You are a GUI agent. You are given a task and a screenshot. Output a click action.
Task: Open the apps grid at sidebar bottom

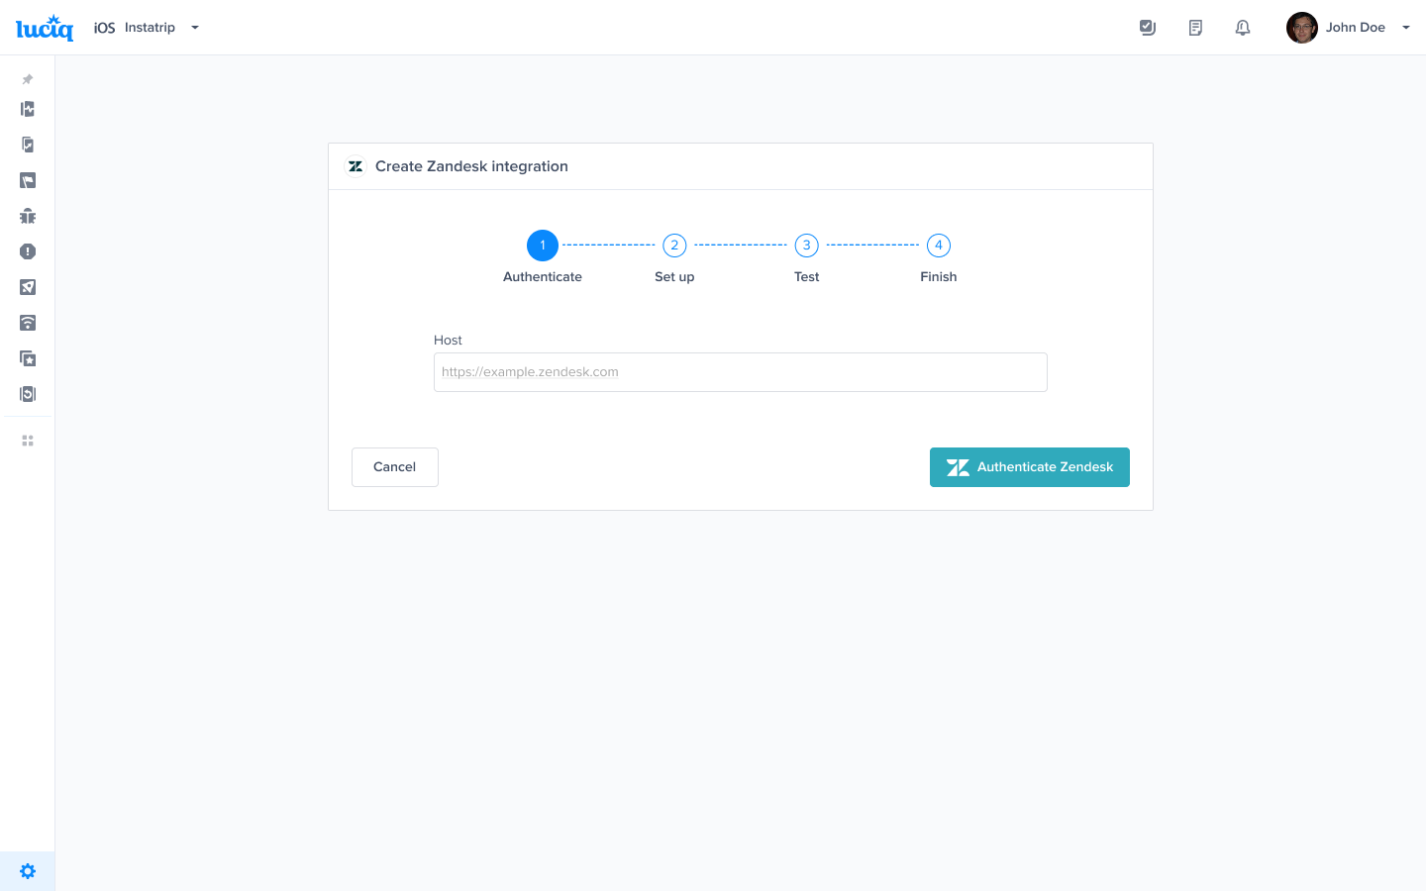click(x=27, y=440)
